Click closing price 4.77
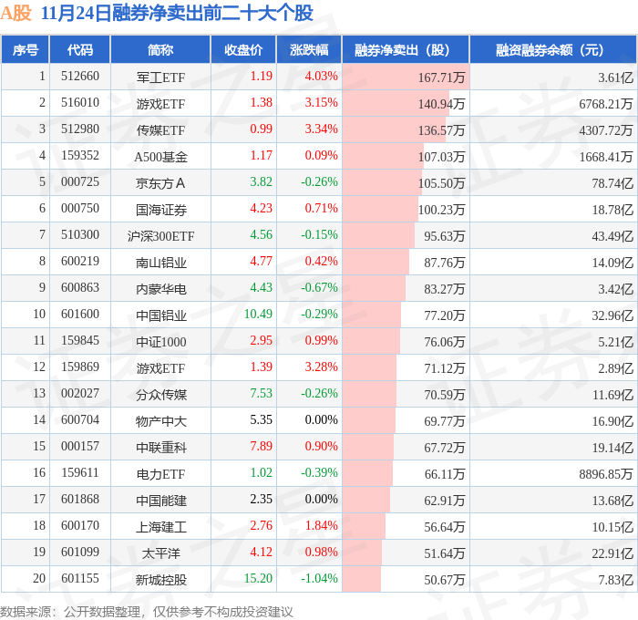Image resolution: width=638 pixels, height=620 pixels. point(262,262)
